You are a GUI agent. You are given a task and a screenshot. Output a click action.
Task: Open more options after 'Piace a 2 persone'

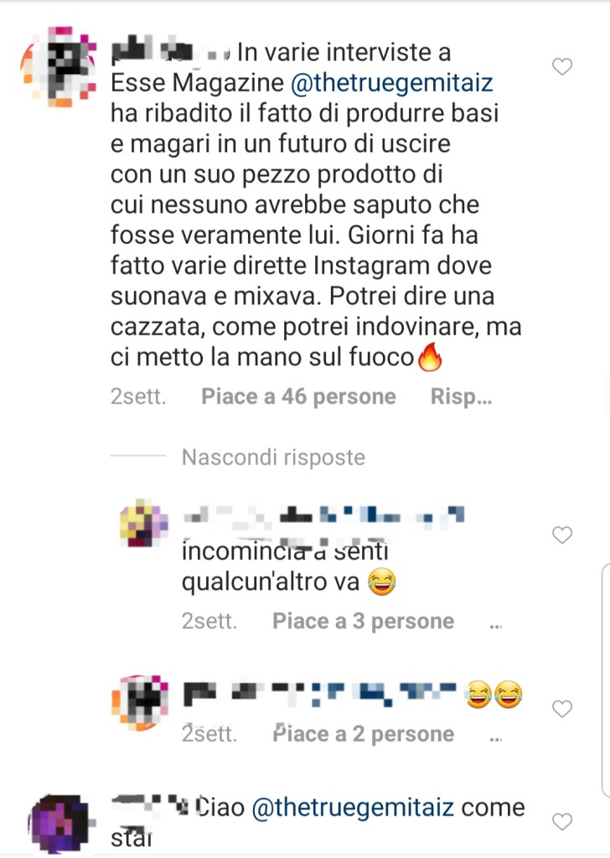[x=496, y=738]
